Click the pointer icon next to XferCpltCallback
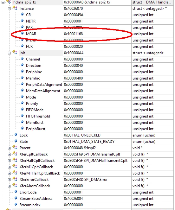175x210 pixels. point(15,154)
